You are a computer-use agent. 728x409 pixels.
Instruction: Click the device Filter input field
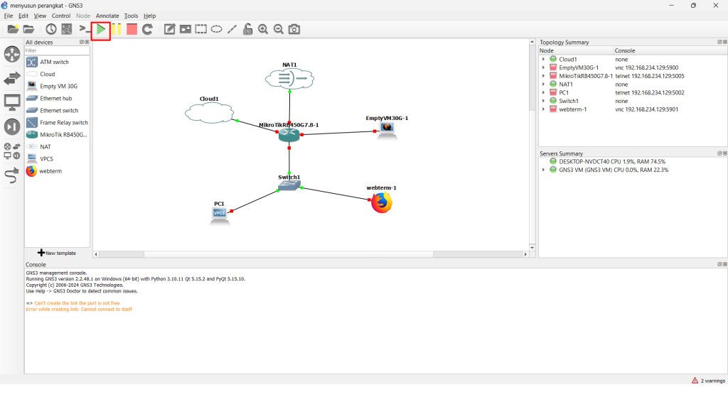point(57,50)
